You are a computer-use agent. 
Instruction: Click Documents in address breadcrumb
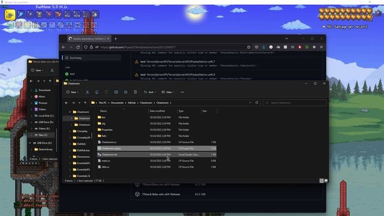coord(117,103)
